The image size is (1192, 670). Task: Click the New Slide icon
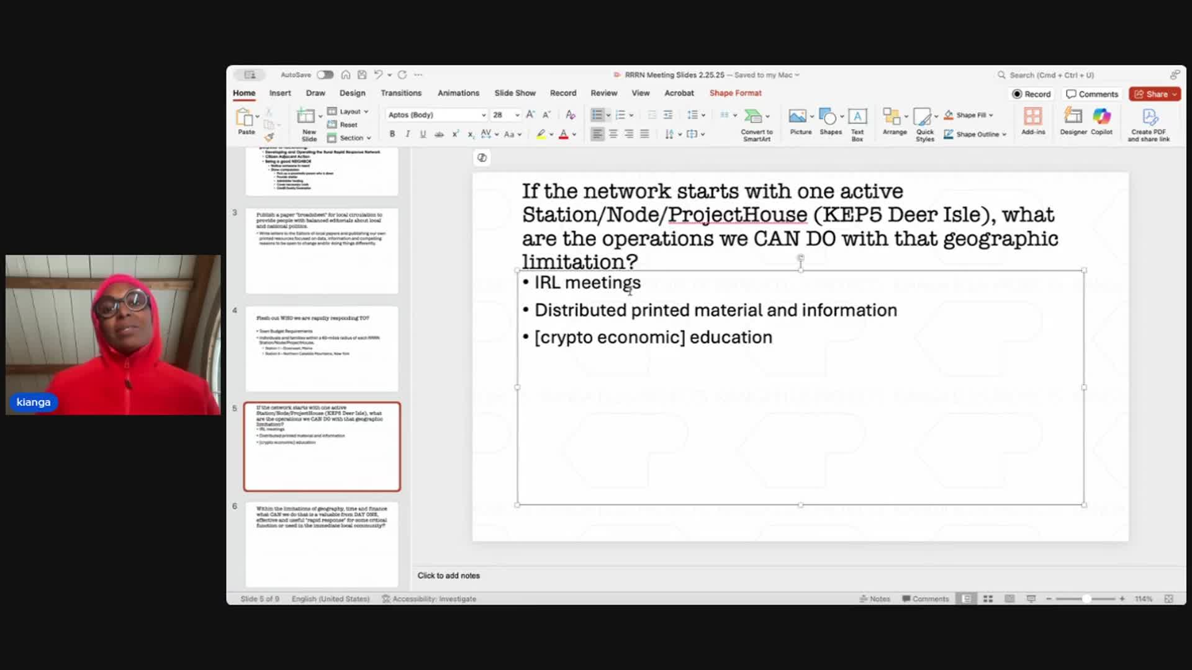click(x=306, y=116)
